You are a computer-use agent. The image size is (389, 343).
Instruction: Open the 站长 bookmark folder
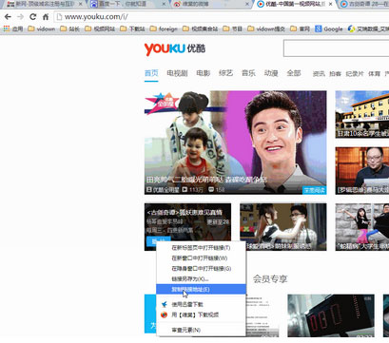[x=70, y=29]
